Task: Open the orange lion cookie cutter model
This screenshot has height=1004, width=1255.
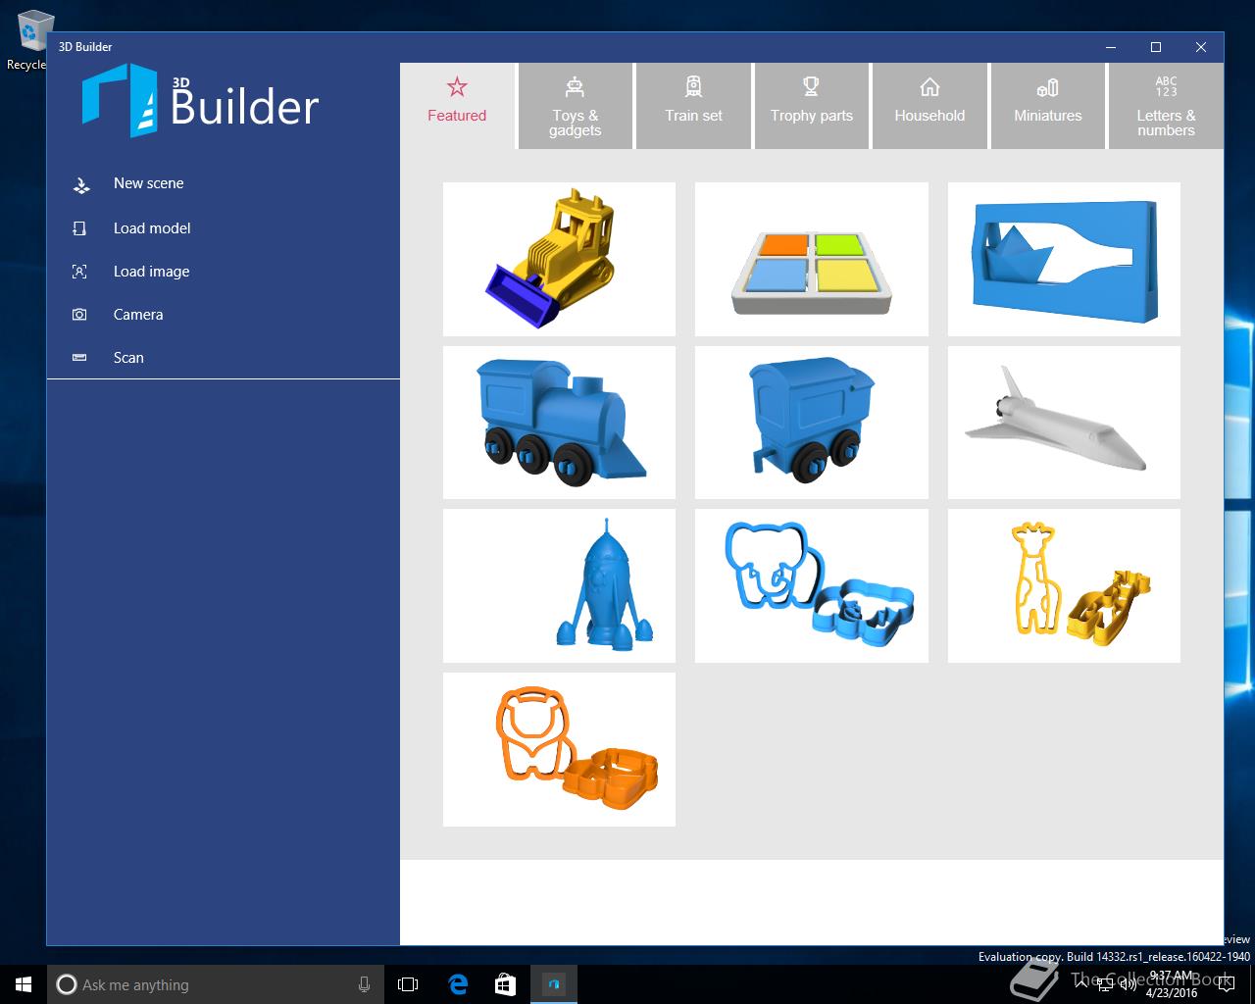Action: click(559, 749)
